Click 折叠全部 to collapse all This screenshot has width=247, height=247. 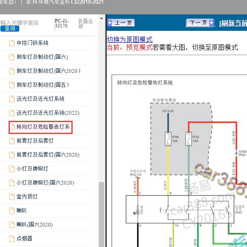coord(85,23)
